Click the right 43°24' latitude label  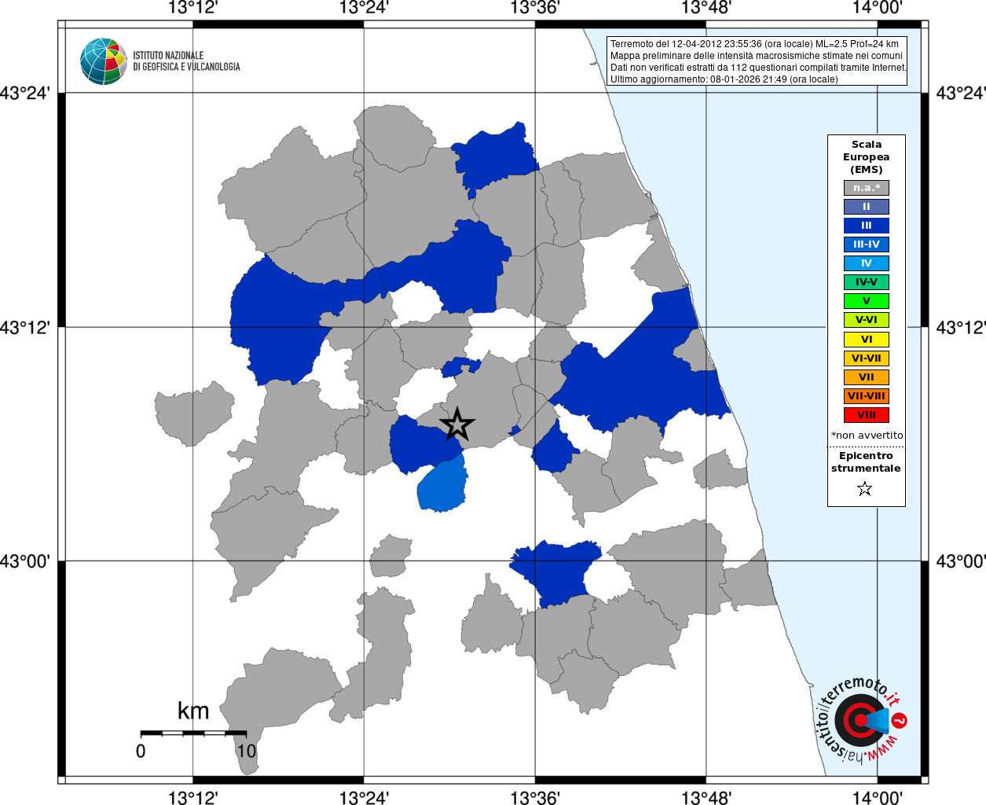(960, 94)
